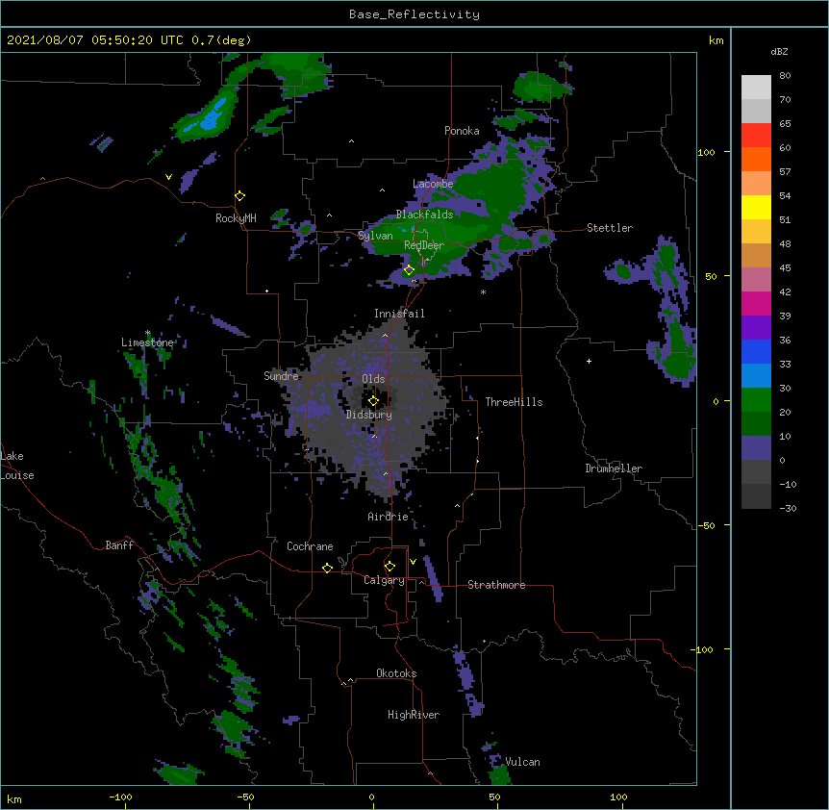Image resolution: width=829 pixels, height=810 pixels.
Task: Click the km unit label at bottom left
Action: [x=14, y=799]
